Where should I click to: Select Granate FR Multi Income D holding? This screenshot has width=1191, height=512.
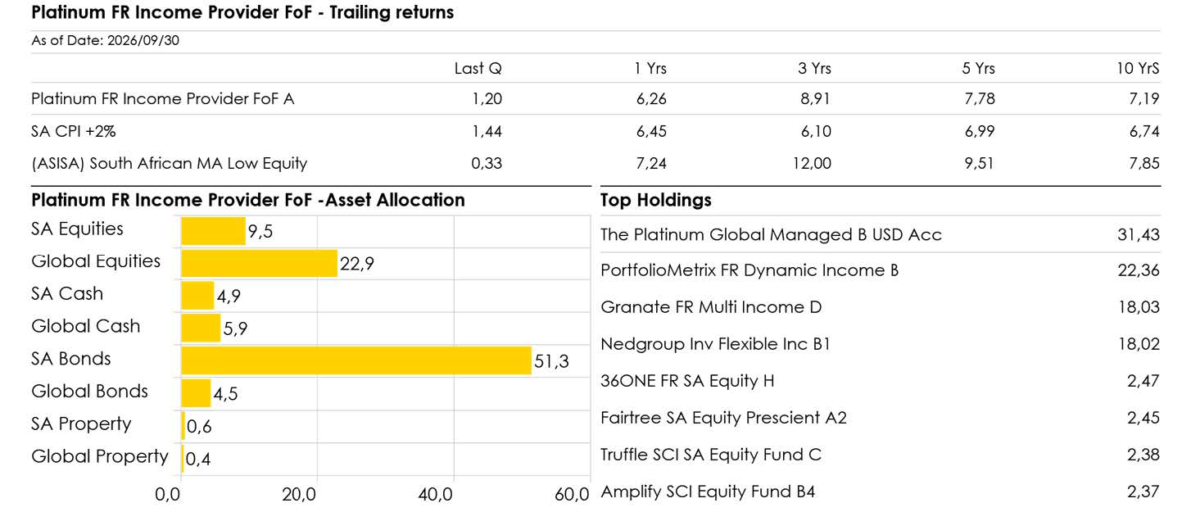[711, 307]
